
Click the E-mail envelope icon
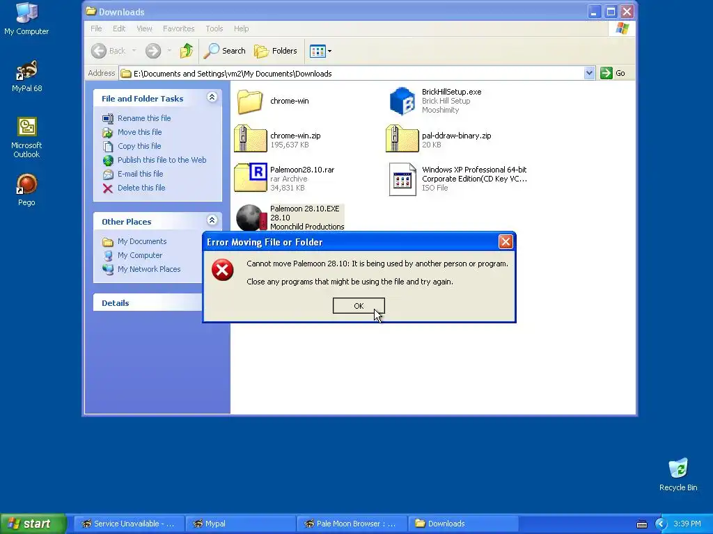[x=108, y=175]
